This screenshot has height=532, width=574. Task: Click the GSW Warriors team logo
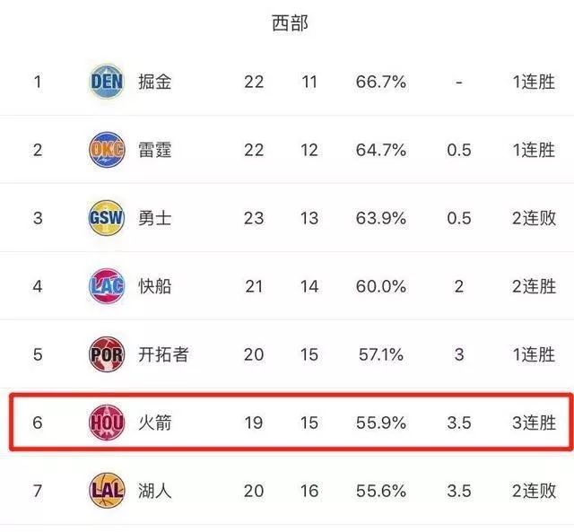(x=107, y=218)
